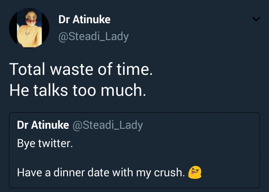Open Dr Atinuke's profile picture
Screen dimensions: 269x192
29,28
